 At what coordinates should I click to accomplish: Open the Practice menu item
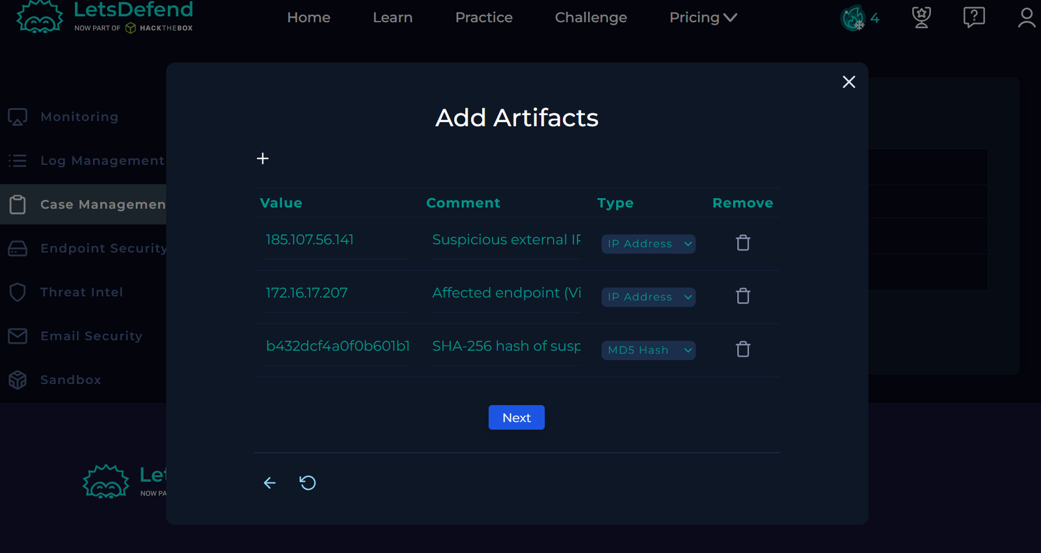point(484,18)
